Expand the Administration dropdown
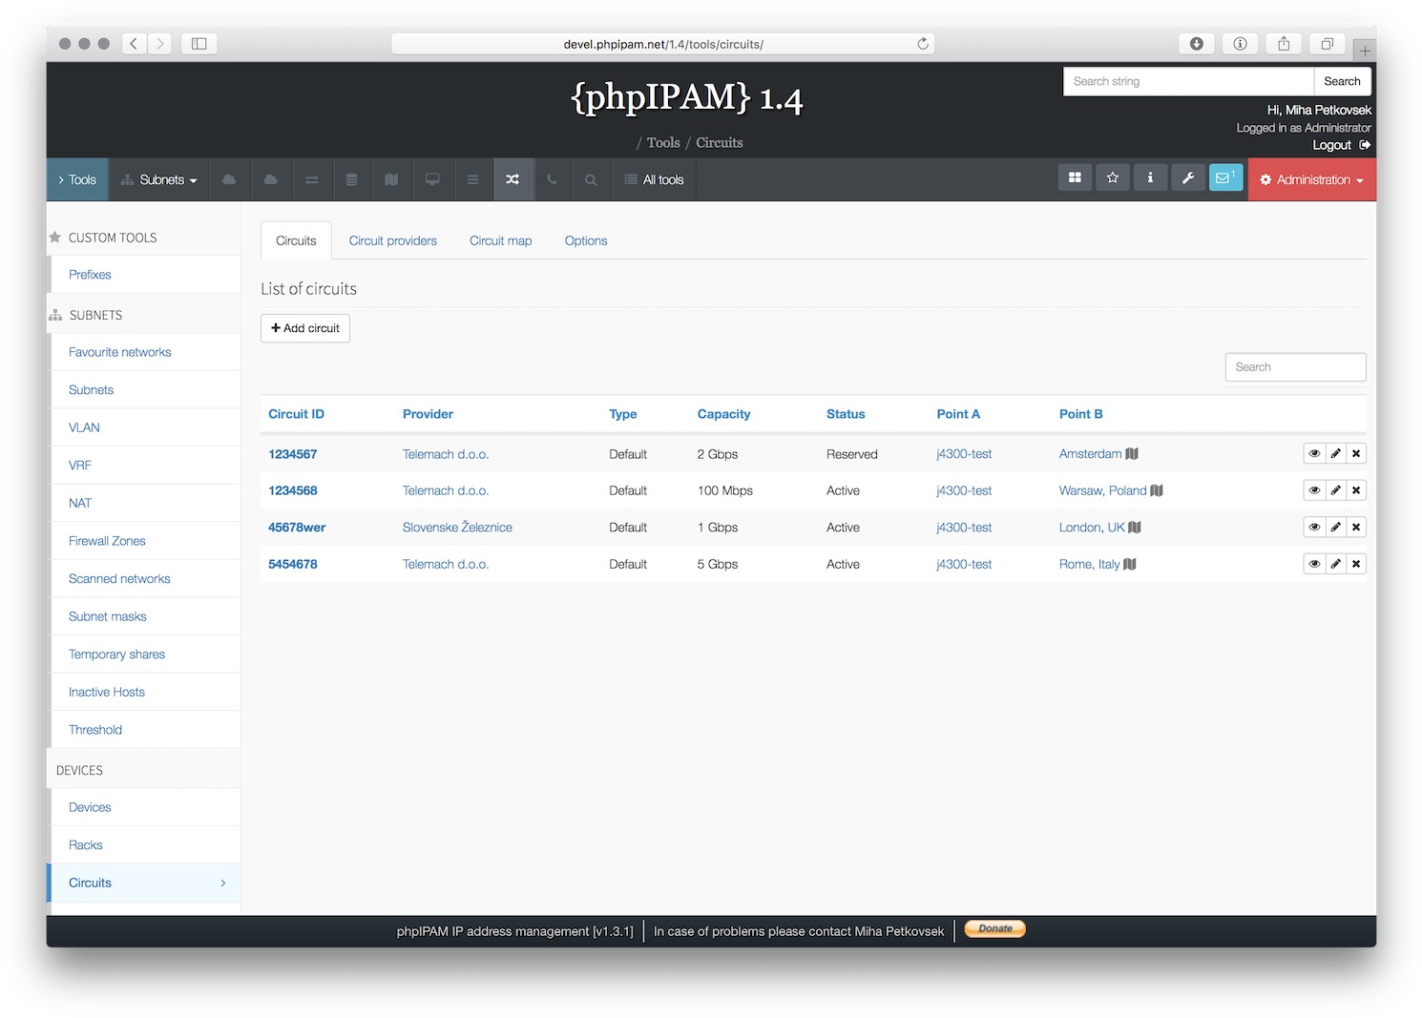 pos(1311,179)
